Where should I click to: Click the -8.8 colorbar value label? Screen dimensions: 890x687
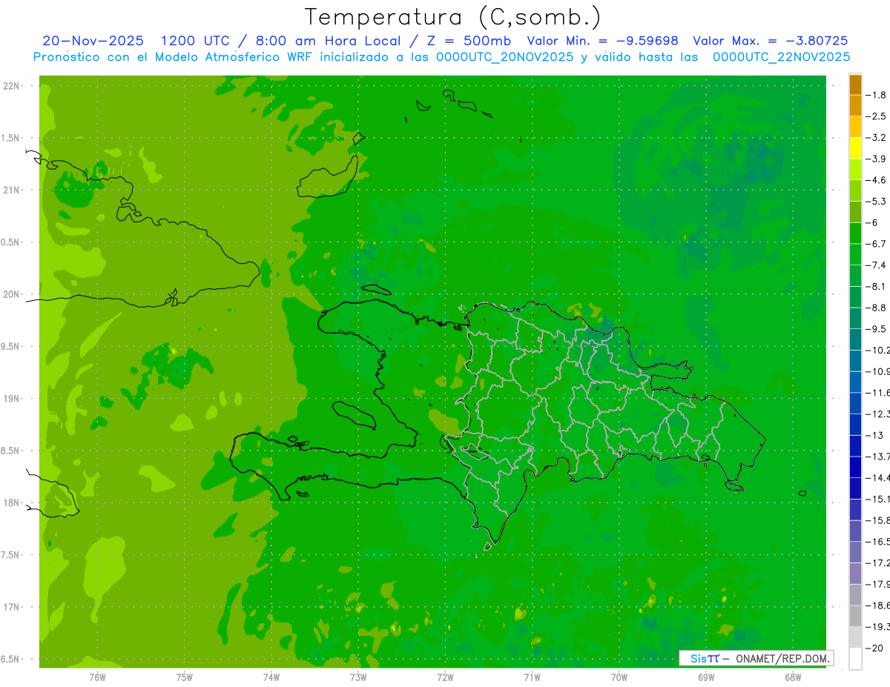click(x=877, y=308)
